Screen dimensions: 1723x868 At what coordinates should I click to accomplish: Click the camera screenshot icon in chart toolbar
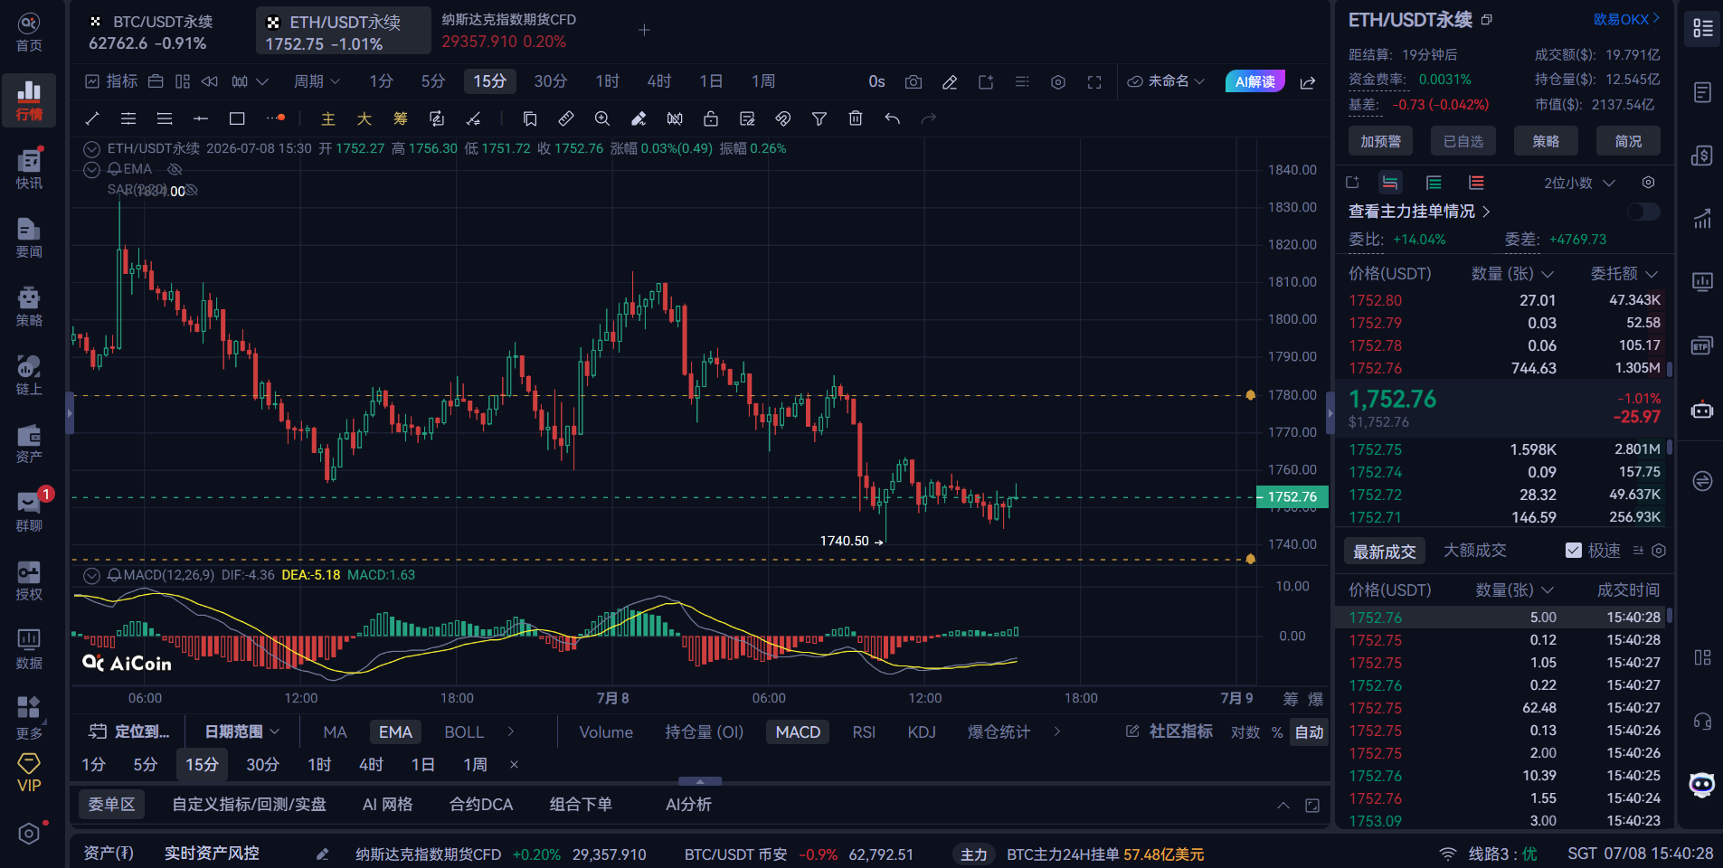(x=914, y=82)
